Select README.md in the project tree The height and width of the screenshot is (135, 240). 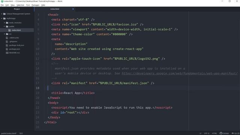tap(14, 53)
